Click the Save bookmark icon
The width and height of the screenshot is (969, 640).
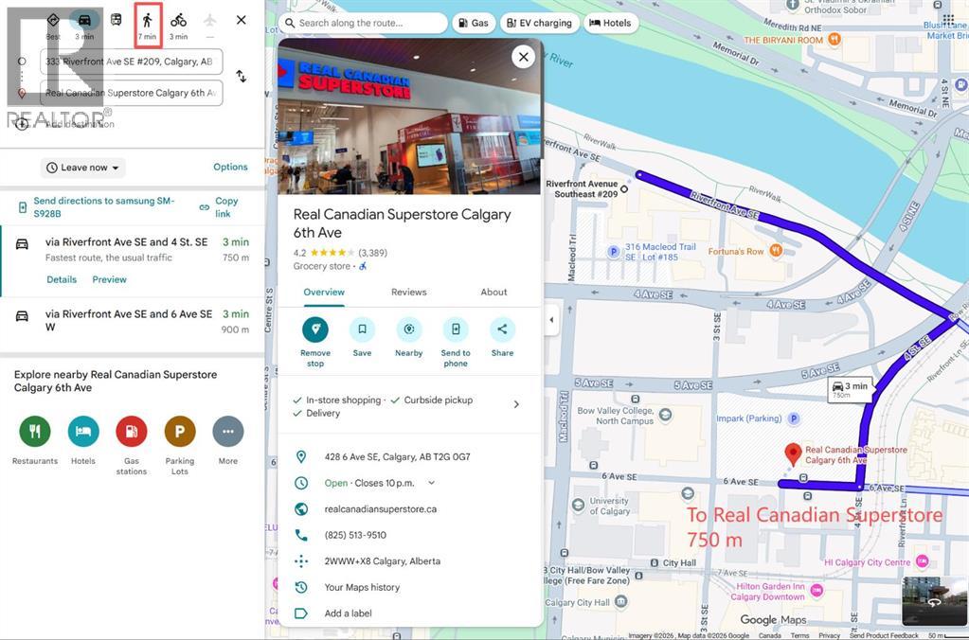tap(362, 329)
